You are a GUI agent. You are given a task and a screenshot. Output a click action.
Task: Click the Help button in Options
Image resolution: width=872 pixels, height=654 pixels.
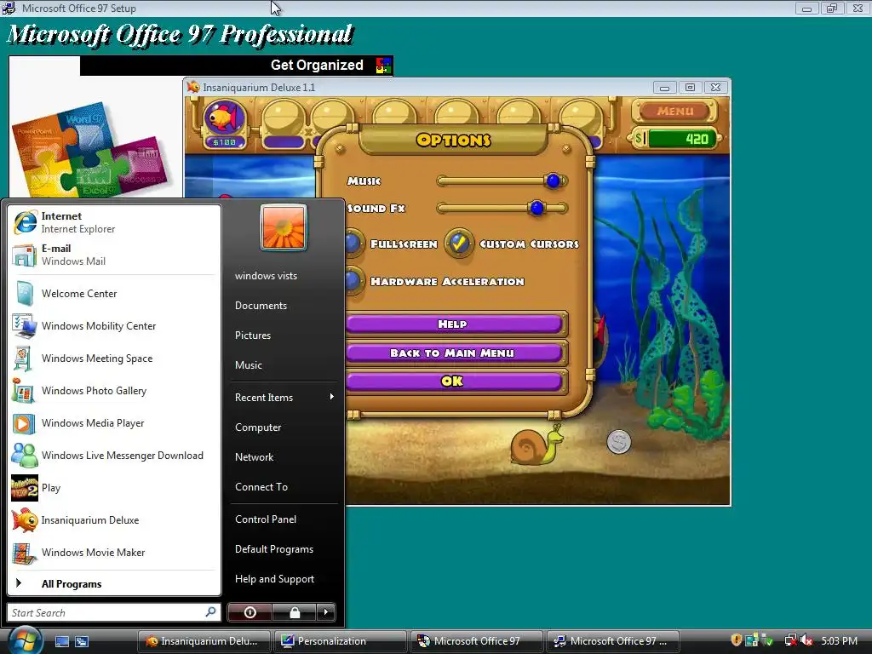pyautogui.click(x=454, y=324)
